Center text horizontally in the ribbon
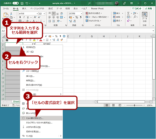Screen dimensions: 156x139 pos(54,17)
